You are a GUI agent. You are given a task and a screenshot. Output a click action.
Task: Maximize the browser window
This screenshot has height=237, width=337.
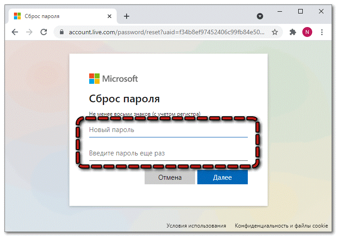pyautogui.click(x=301, y=11)
